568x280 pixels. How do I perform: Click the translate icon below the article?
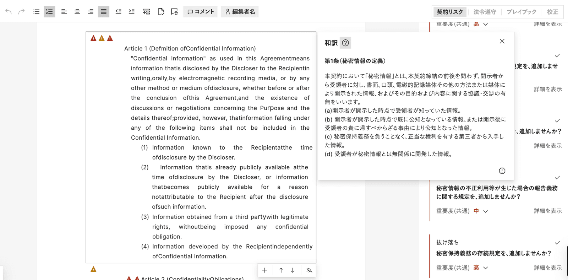click(x=309, y=270)
